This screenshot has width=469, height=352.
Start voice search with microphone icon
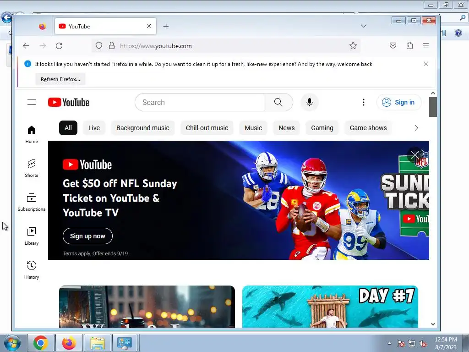pos(310,102)
